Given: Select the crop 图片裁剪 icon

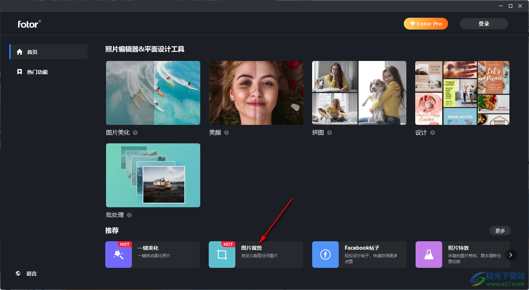Looking at the screenshot, I should [222, 255].
